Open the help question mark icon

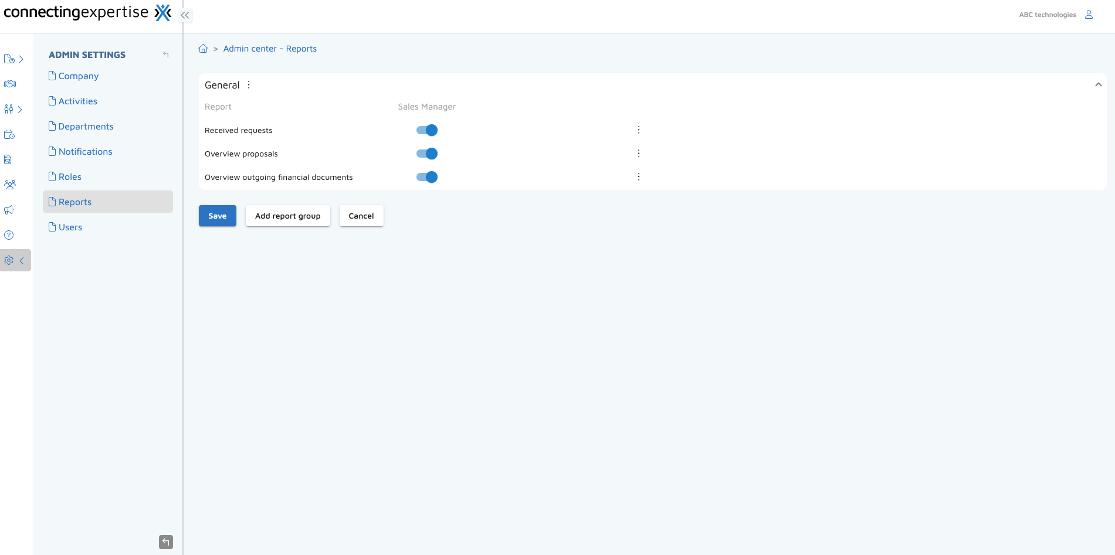click(9, 234)
